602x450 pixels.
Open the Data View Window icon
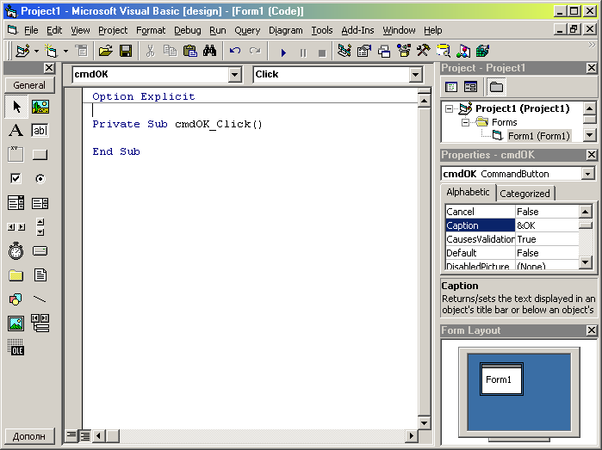pos(443,51)
